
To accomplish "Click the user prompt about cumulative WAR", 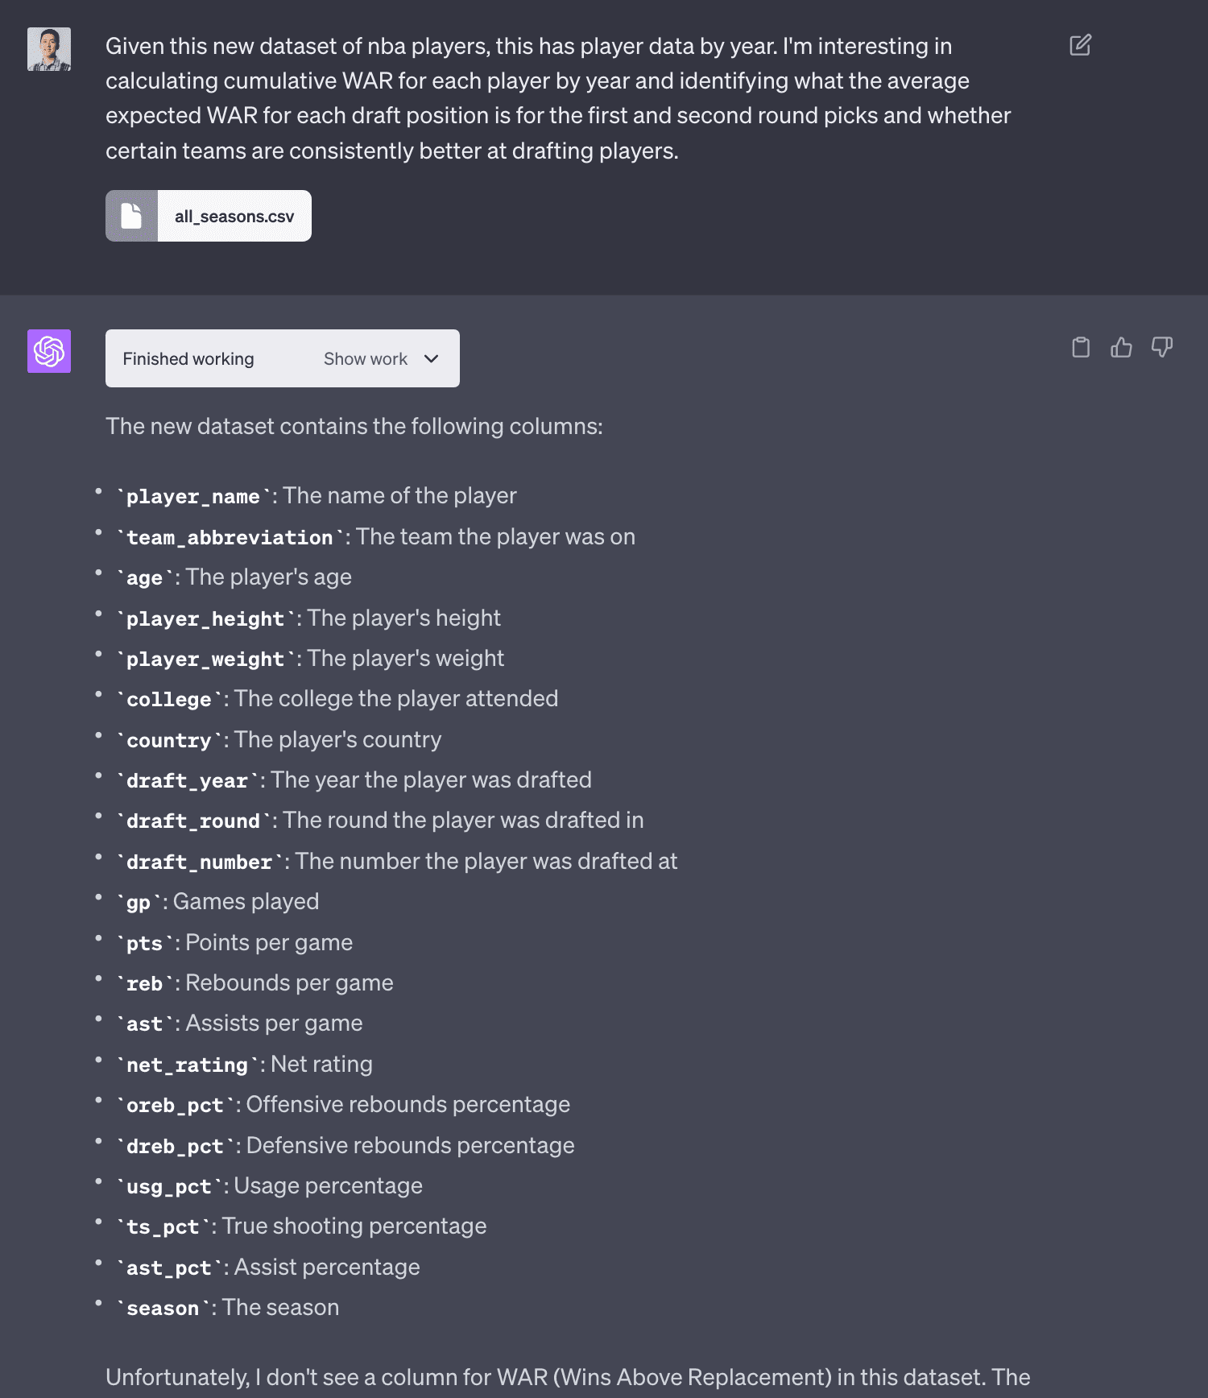I will [557, 98].
